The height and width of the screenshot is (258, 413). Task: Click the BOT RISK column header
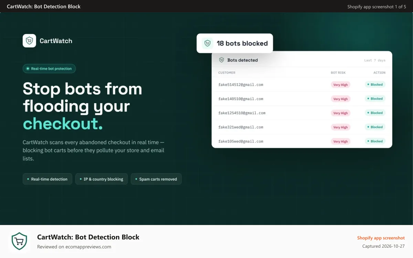click(338, 73)
